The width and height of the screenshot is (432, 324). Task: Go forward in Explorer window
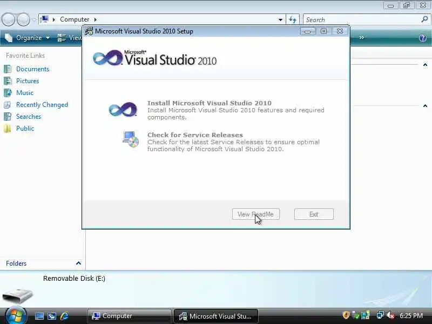pyautogui.click(x=23, y=19)
